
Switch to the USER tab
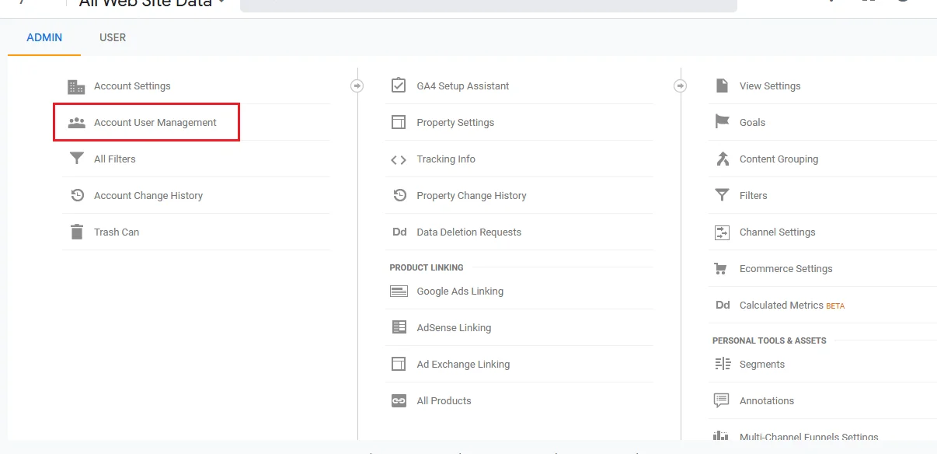(x=113, y=37)
